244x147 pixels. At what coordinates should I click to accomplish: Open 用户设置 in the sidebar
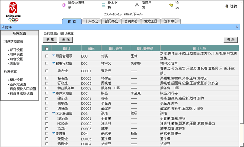click(16, 54)
